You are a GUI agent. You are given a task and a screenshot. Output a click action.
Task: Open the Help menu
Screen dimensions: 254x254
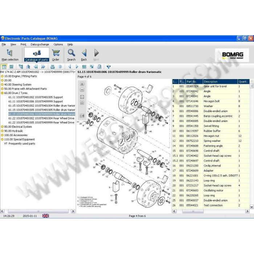click(x=70, y=44)
